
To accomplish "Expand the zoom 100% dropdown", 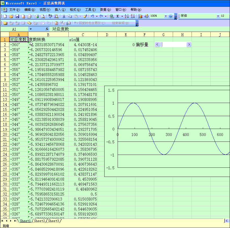I will coord(166,16).
